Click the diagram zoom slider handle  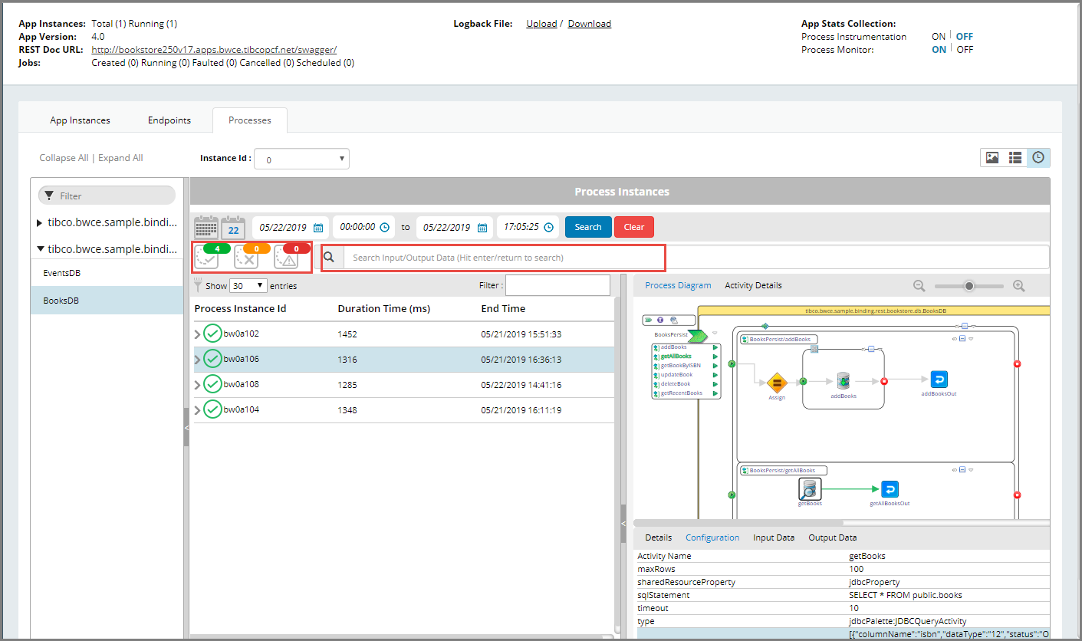[x=969, y=286]
